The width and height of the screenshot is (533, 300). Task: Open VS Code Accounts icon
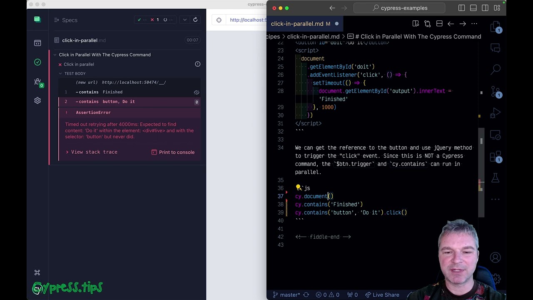point(495,257)
